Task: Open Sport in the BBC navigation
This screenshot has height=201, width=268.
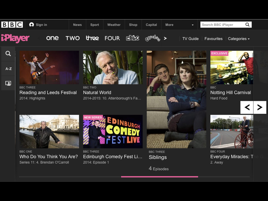Action: click(x=95, y=25)
